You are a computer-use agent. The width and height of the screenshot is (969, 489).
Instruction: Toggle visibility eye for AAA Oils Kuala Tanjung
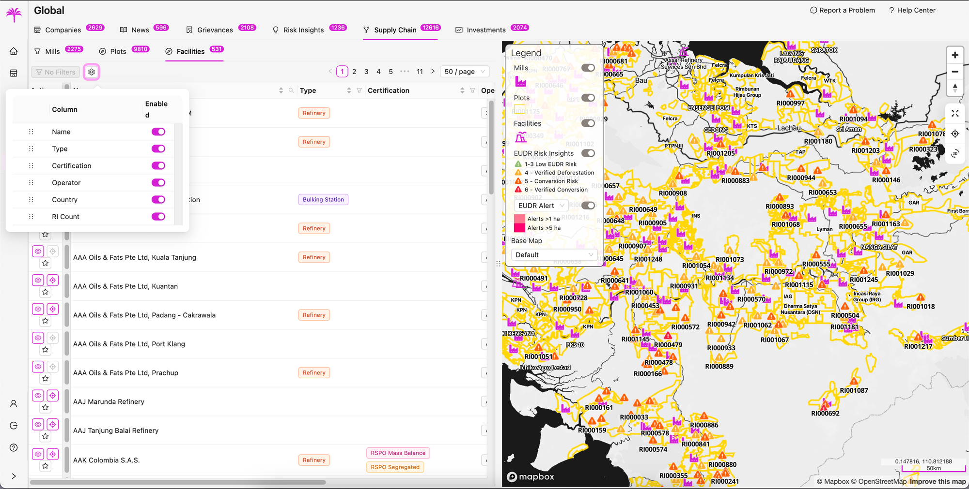tap(38, 251)
